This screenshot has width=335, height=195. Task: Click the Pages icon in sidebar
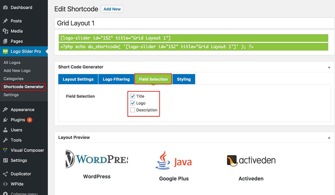[x=5, y=41]
